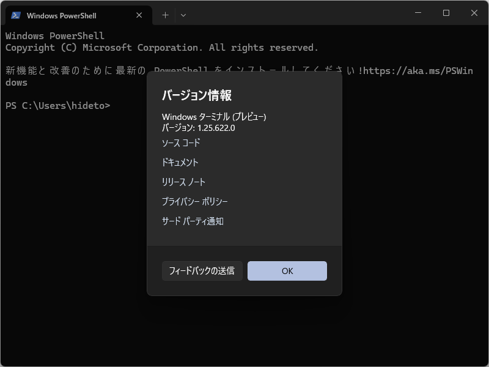
Task: View the サード パーティ通知
Action: pos(192,221)
